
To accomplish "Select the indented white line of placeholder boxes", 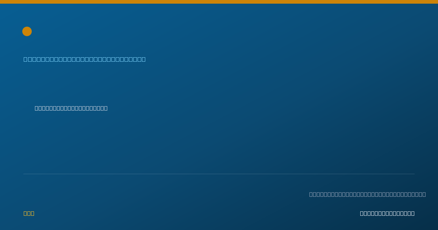I will (x=71, y=108).
